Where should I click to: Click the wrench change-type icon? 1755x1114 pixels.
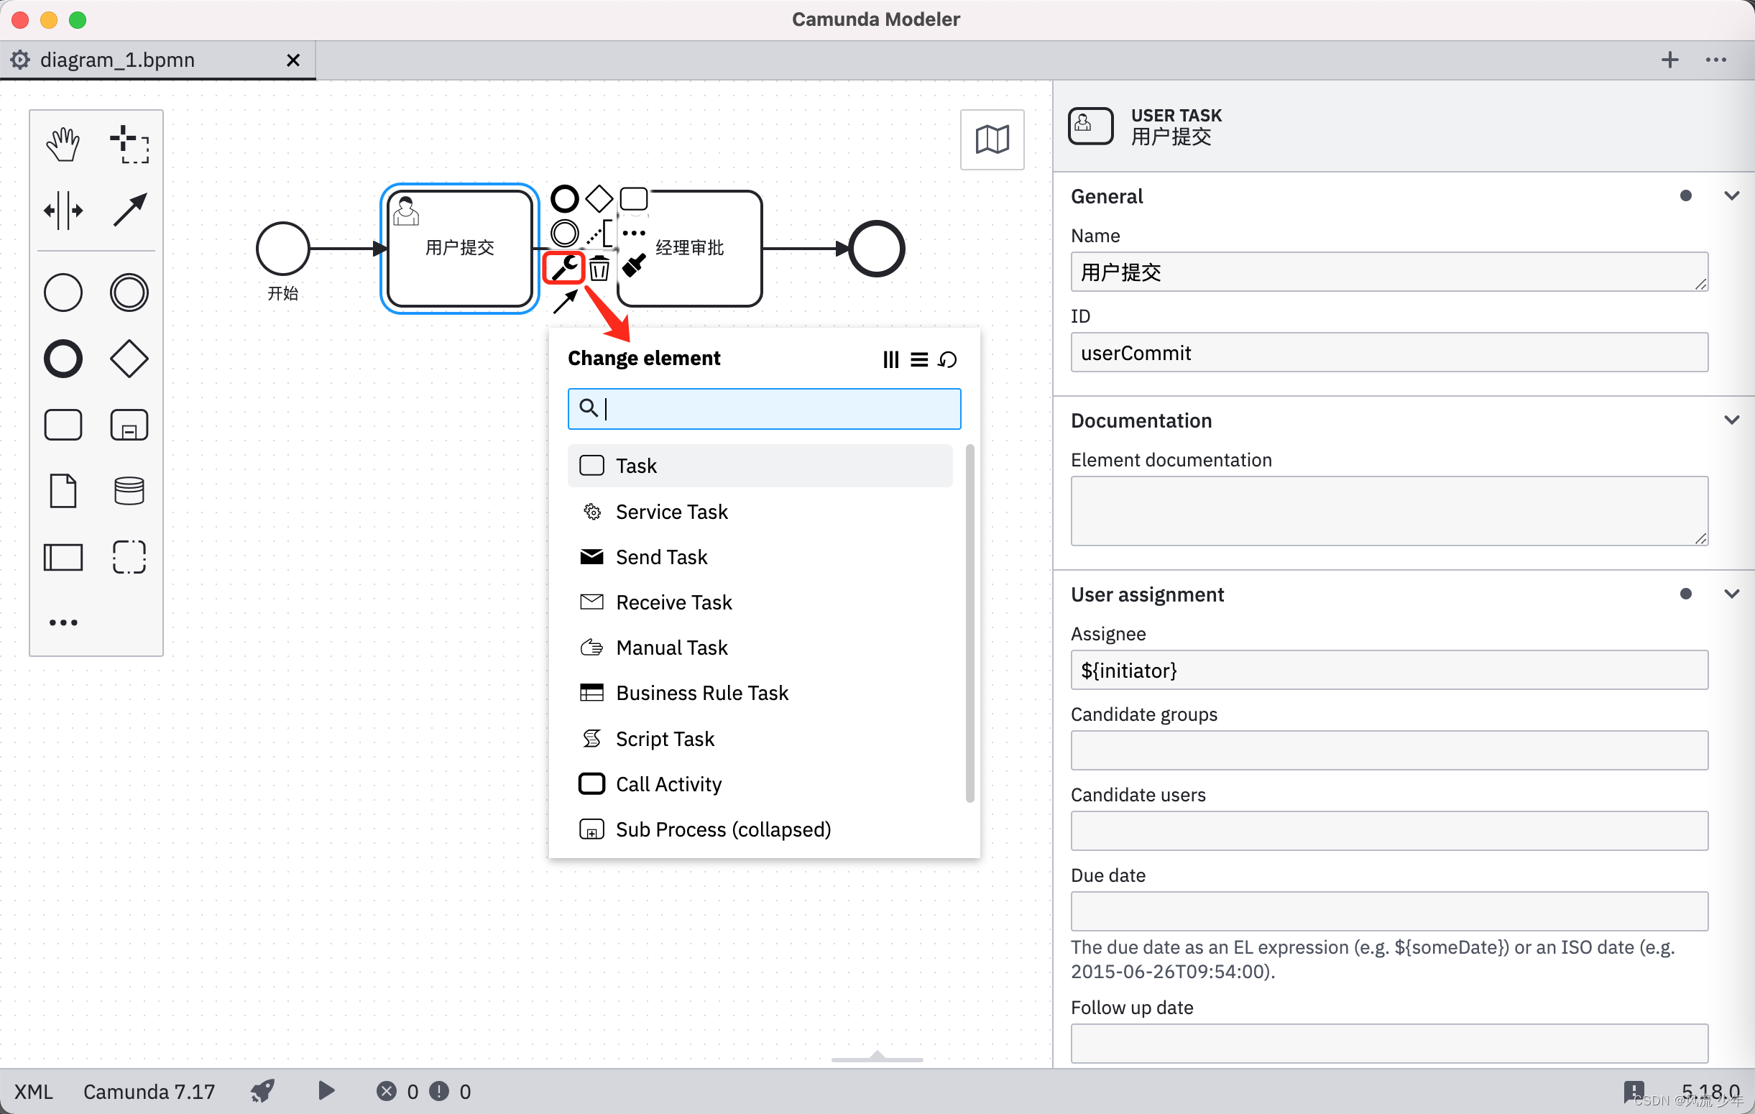pyautogui.click(x=565, y=268)
